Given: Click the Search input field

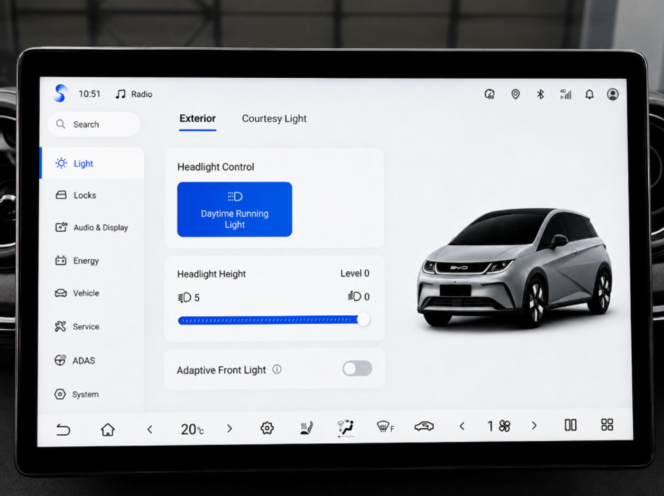Looking at the screenshot, I should [x=94, y=124].
